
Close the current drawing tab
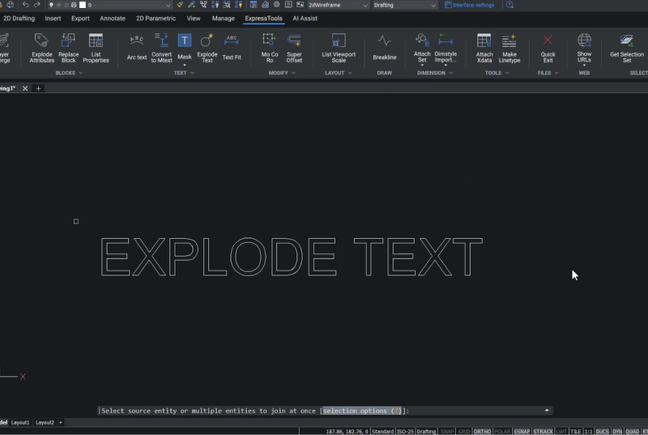[25, 88]
